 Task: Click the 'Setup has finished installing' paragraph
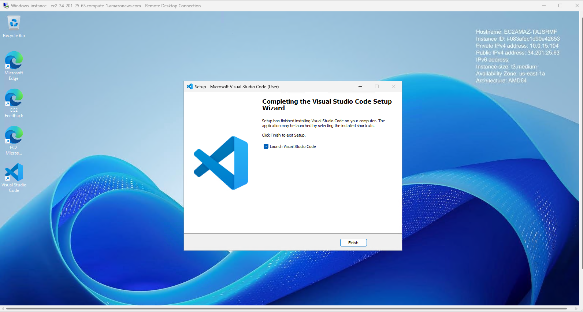323,123
